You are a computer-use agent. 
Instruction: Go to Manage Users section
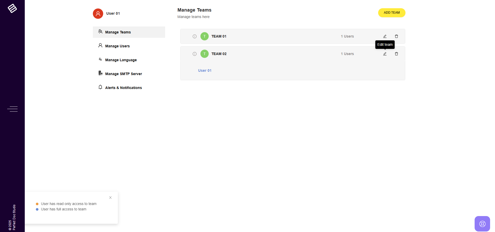(117, 46)
